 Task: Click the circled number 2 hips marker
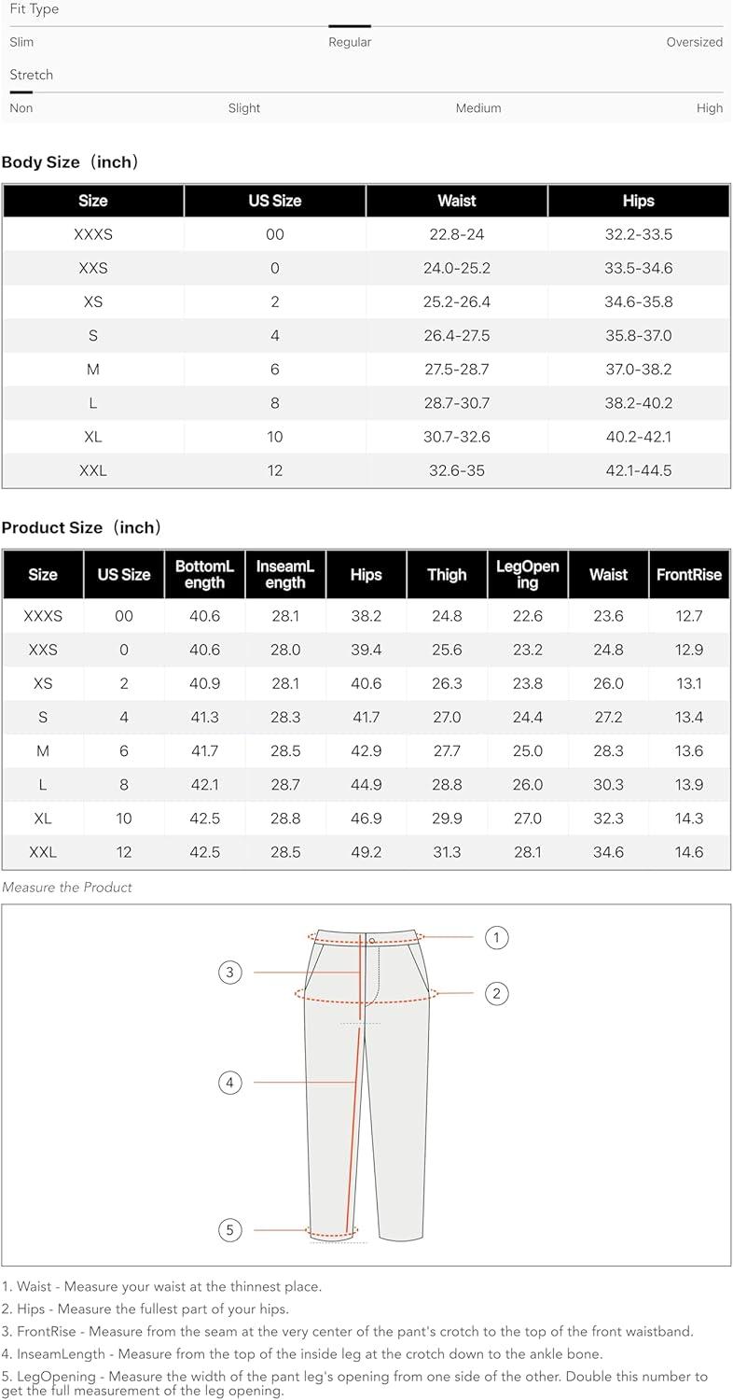point(496,993)
